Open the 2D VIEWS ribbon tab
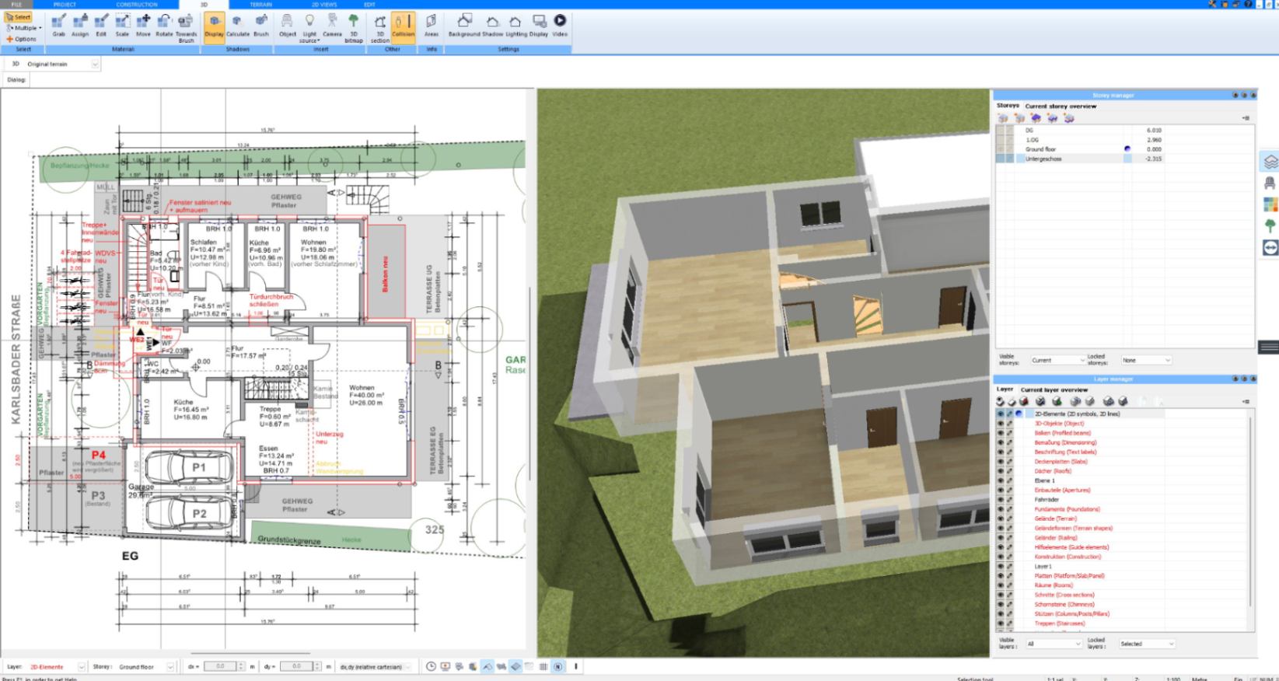This screenshot has width=1279, height=681. (x=323, y=5)
